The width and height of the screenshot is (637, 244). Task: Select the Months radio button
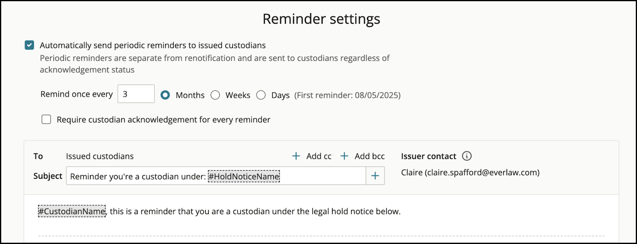click(165, 95)
